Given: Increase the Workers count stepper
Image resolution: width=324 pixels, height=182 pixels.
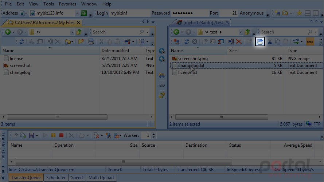Looking at the screenshot, I should coord(153,134).
